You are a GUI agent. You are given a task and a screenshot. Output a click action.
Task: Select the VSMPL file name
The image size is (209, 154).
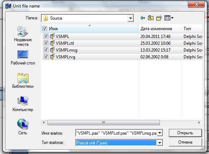(x=62, y=36)
